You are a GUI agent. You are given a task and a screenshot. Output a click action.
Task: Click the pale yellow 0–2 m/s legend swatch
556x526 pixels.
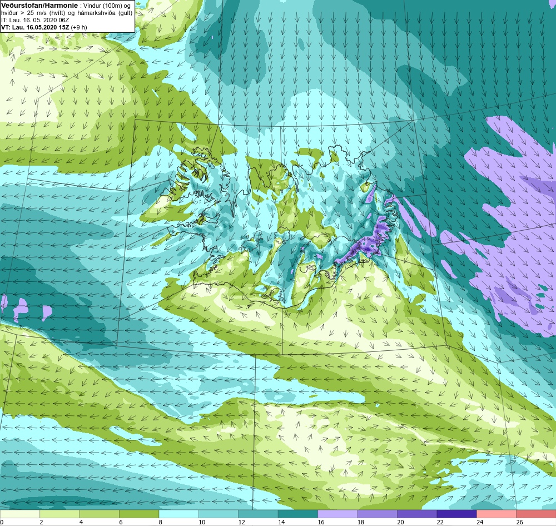click(x=20, y=514)
